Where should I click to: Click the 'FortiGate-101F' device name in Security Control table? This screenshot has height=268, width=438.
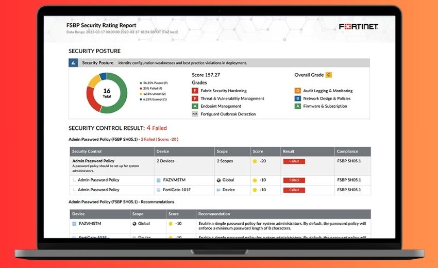tap(177, 190)
